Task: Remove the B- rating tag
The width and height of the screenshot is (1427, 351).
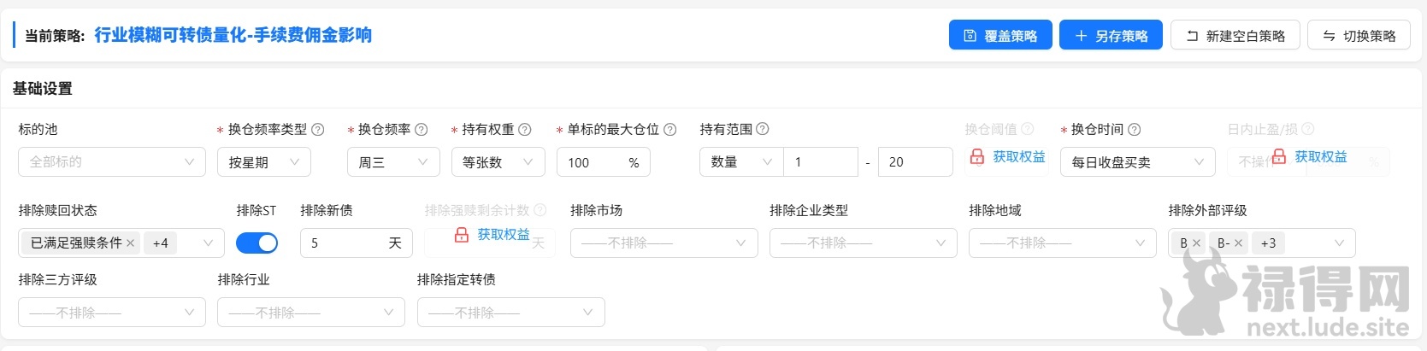Action: [1238, 243]
